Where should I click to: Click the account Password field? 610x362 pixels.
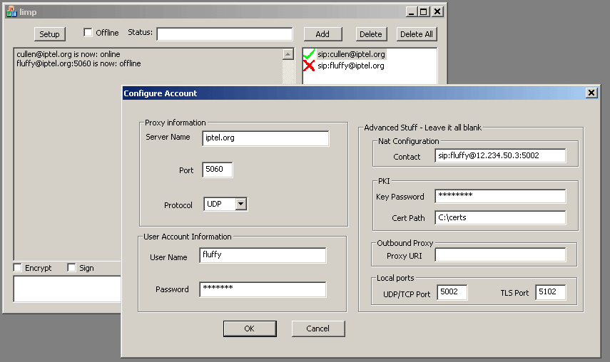point(263,289)
